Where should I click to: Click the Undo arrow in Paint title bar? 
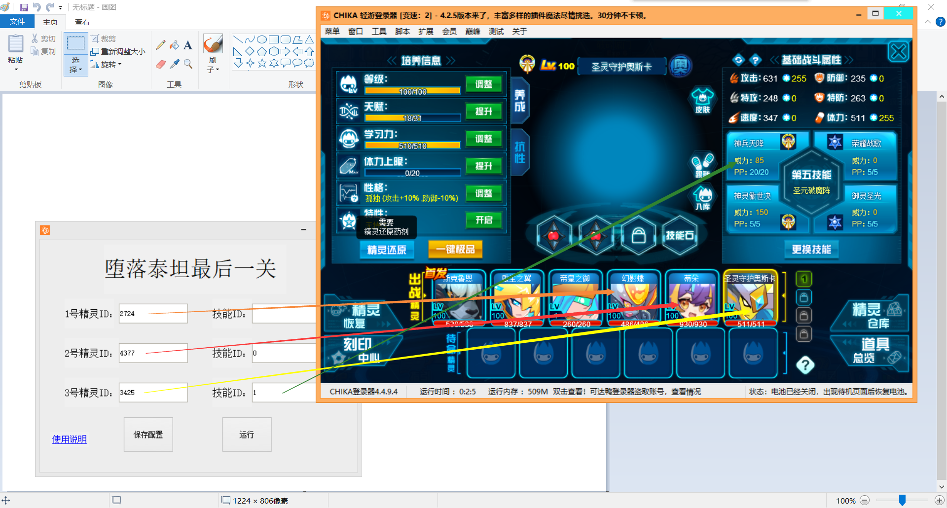coord(36,7)
